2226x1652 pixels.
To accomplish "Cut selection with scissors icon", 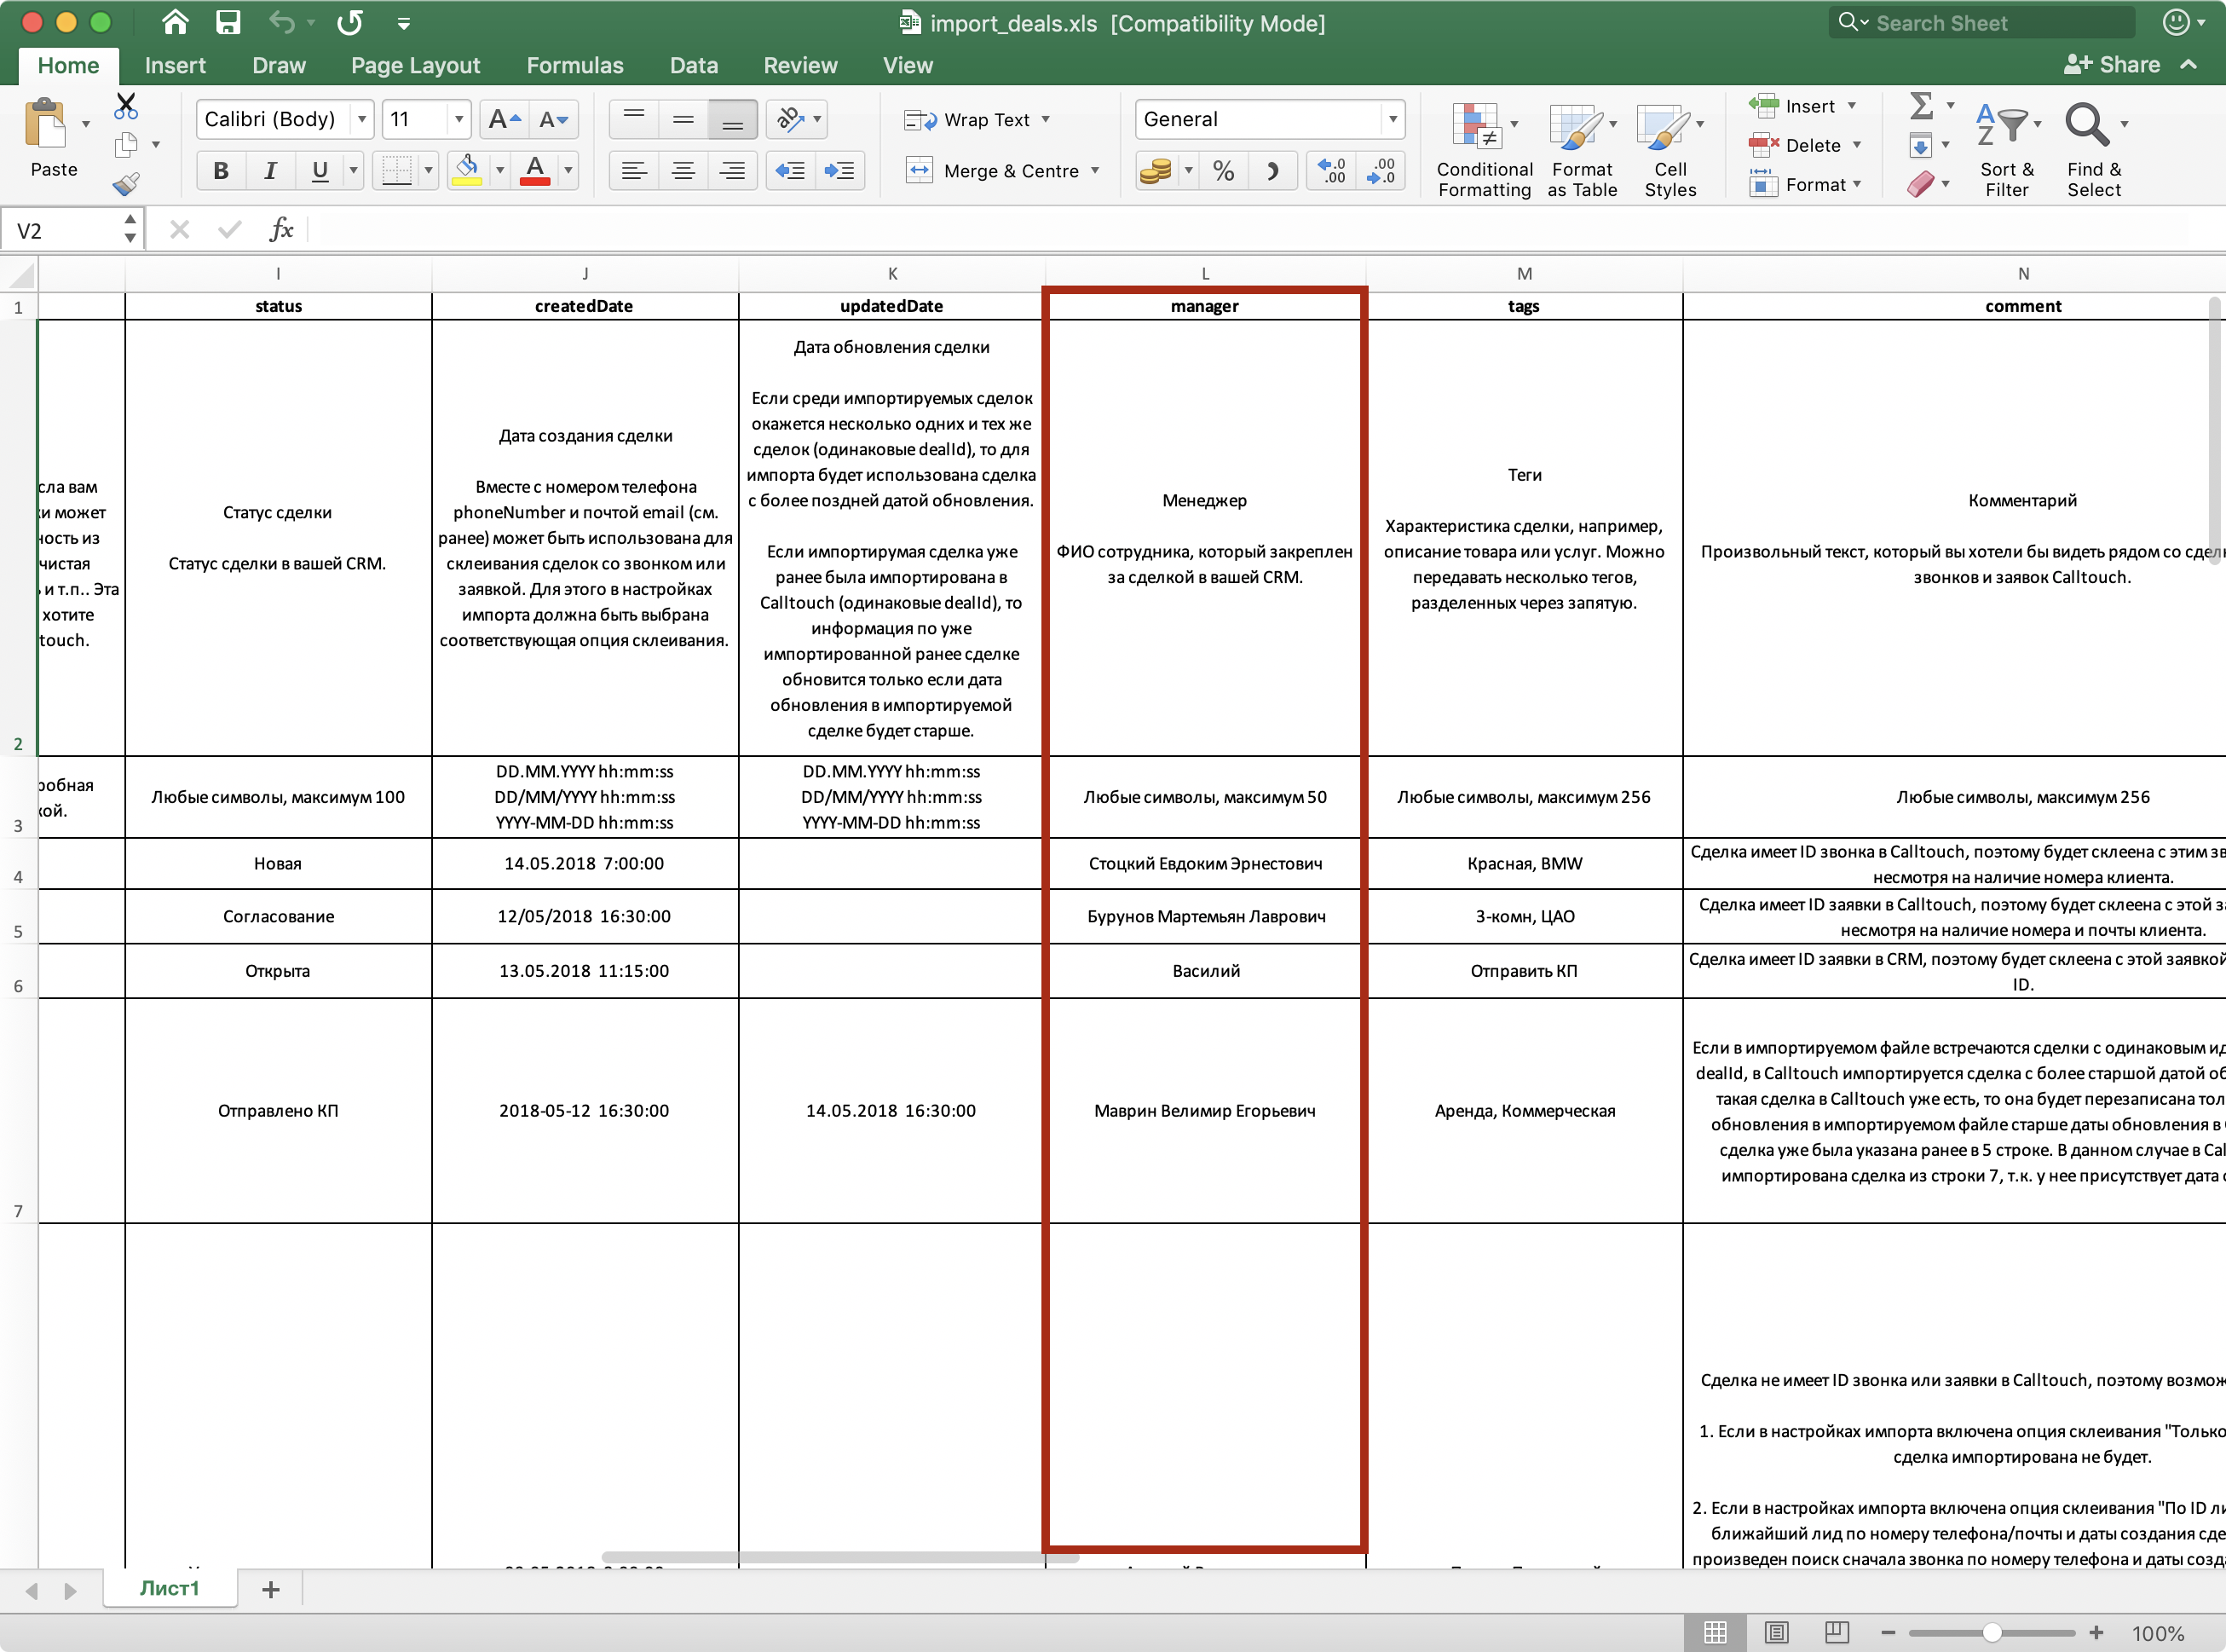I will pyautogui.click(x=126, y=106).
